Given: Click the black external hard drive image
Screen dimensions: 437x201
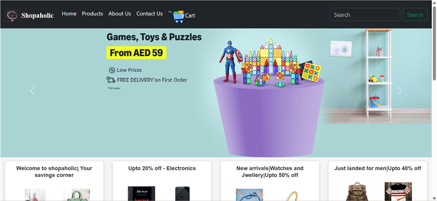Looking at the screenshot, I should (183, 194).
